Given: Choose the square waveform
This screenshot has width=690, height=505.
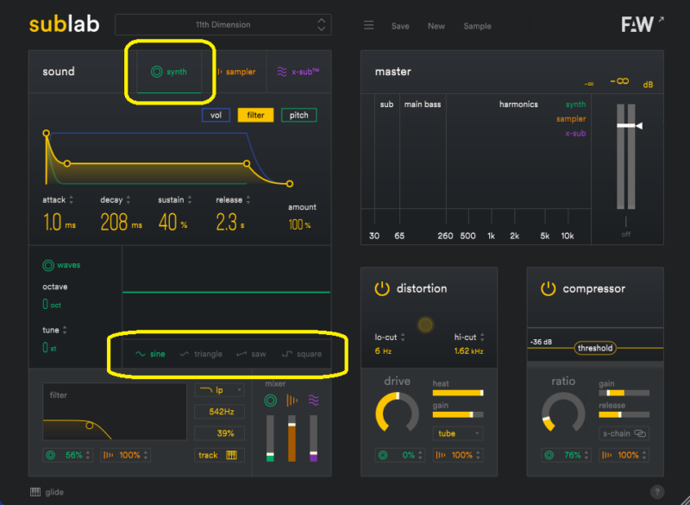Looking at the screenshot, I should (301, 354).
